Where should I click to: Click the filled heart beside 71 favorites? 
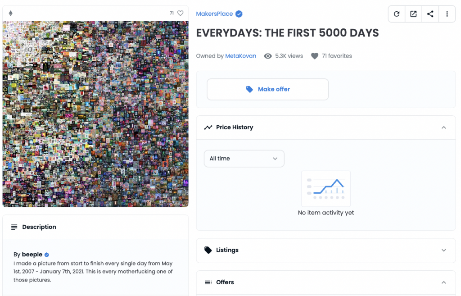(x=315, y=56)
